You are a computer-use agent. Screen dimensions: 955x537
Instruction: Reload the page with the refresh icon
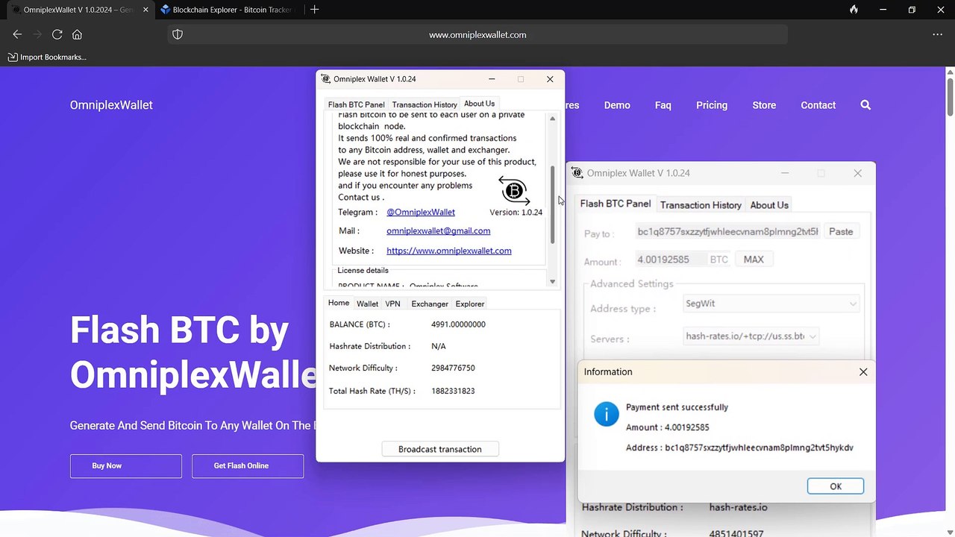pyautogui.click(x=57, y=34)
